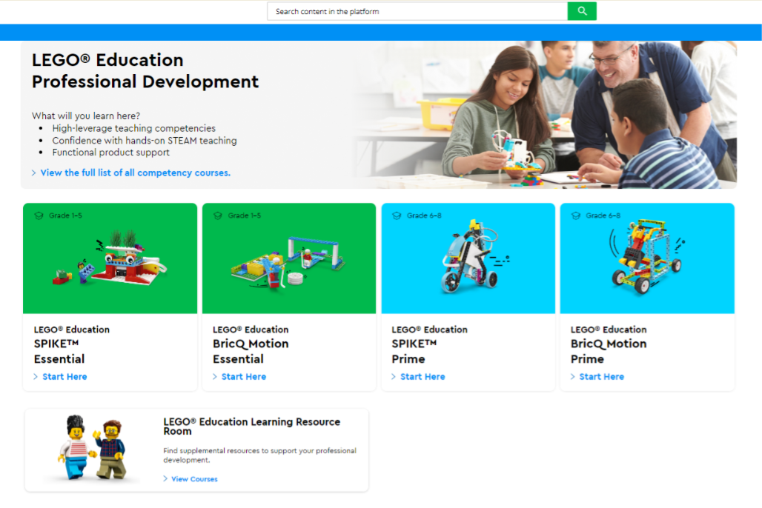Start Here for BricQ Motion Essential

coord(243,377)
